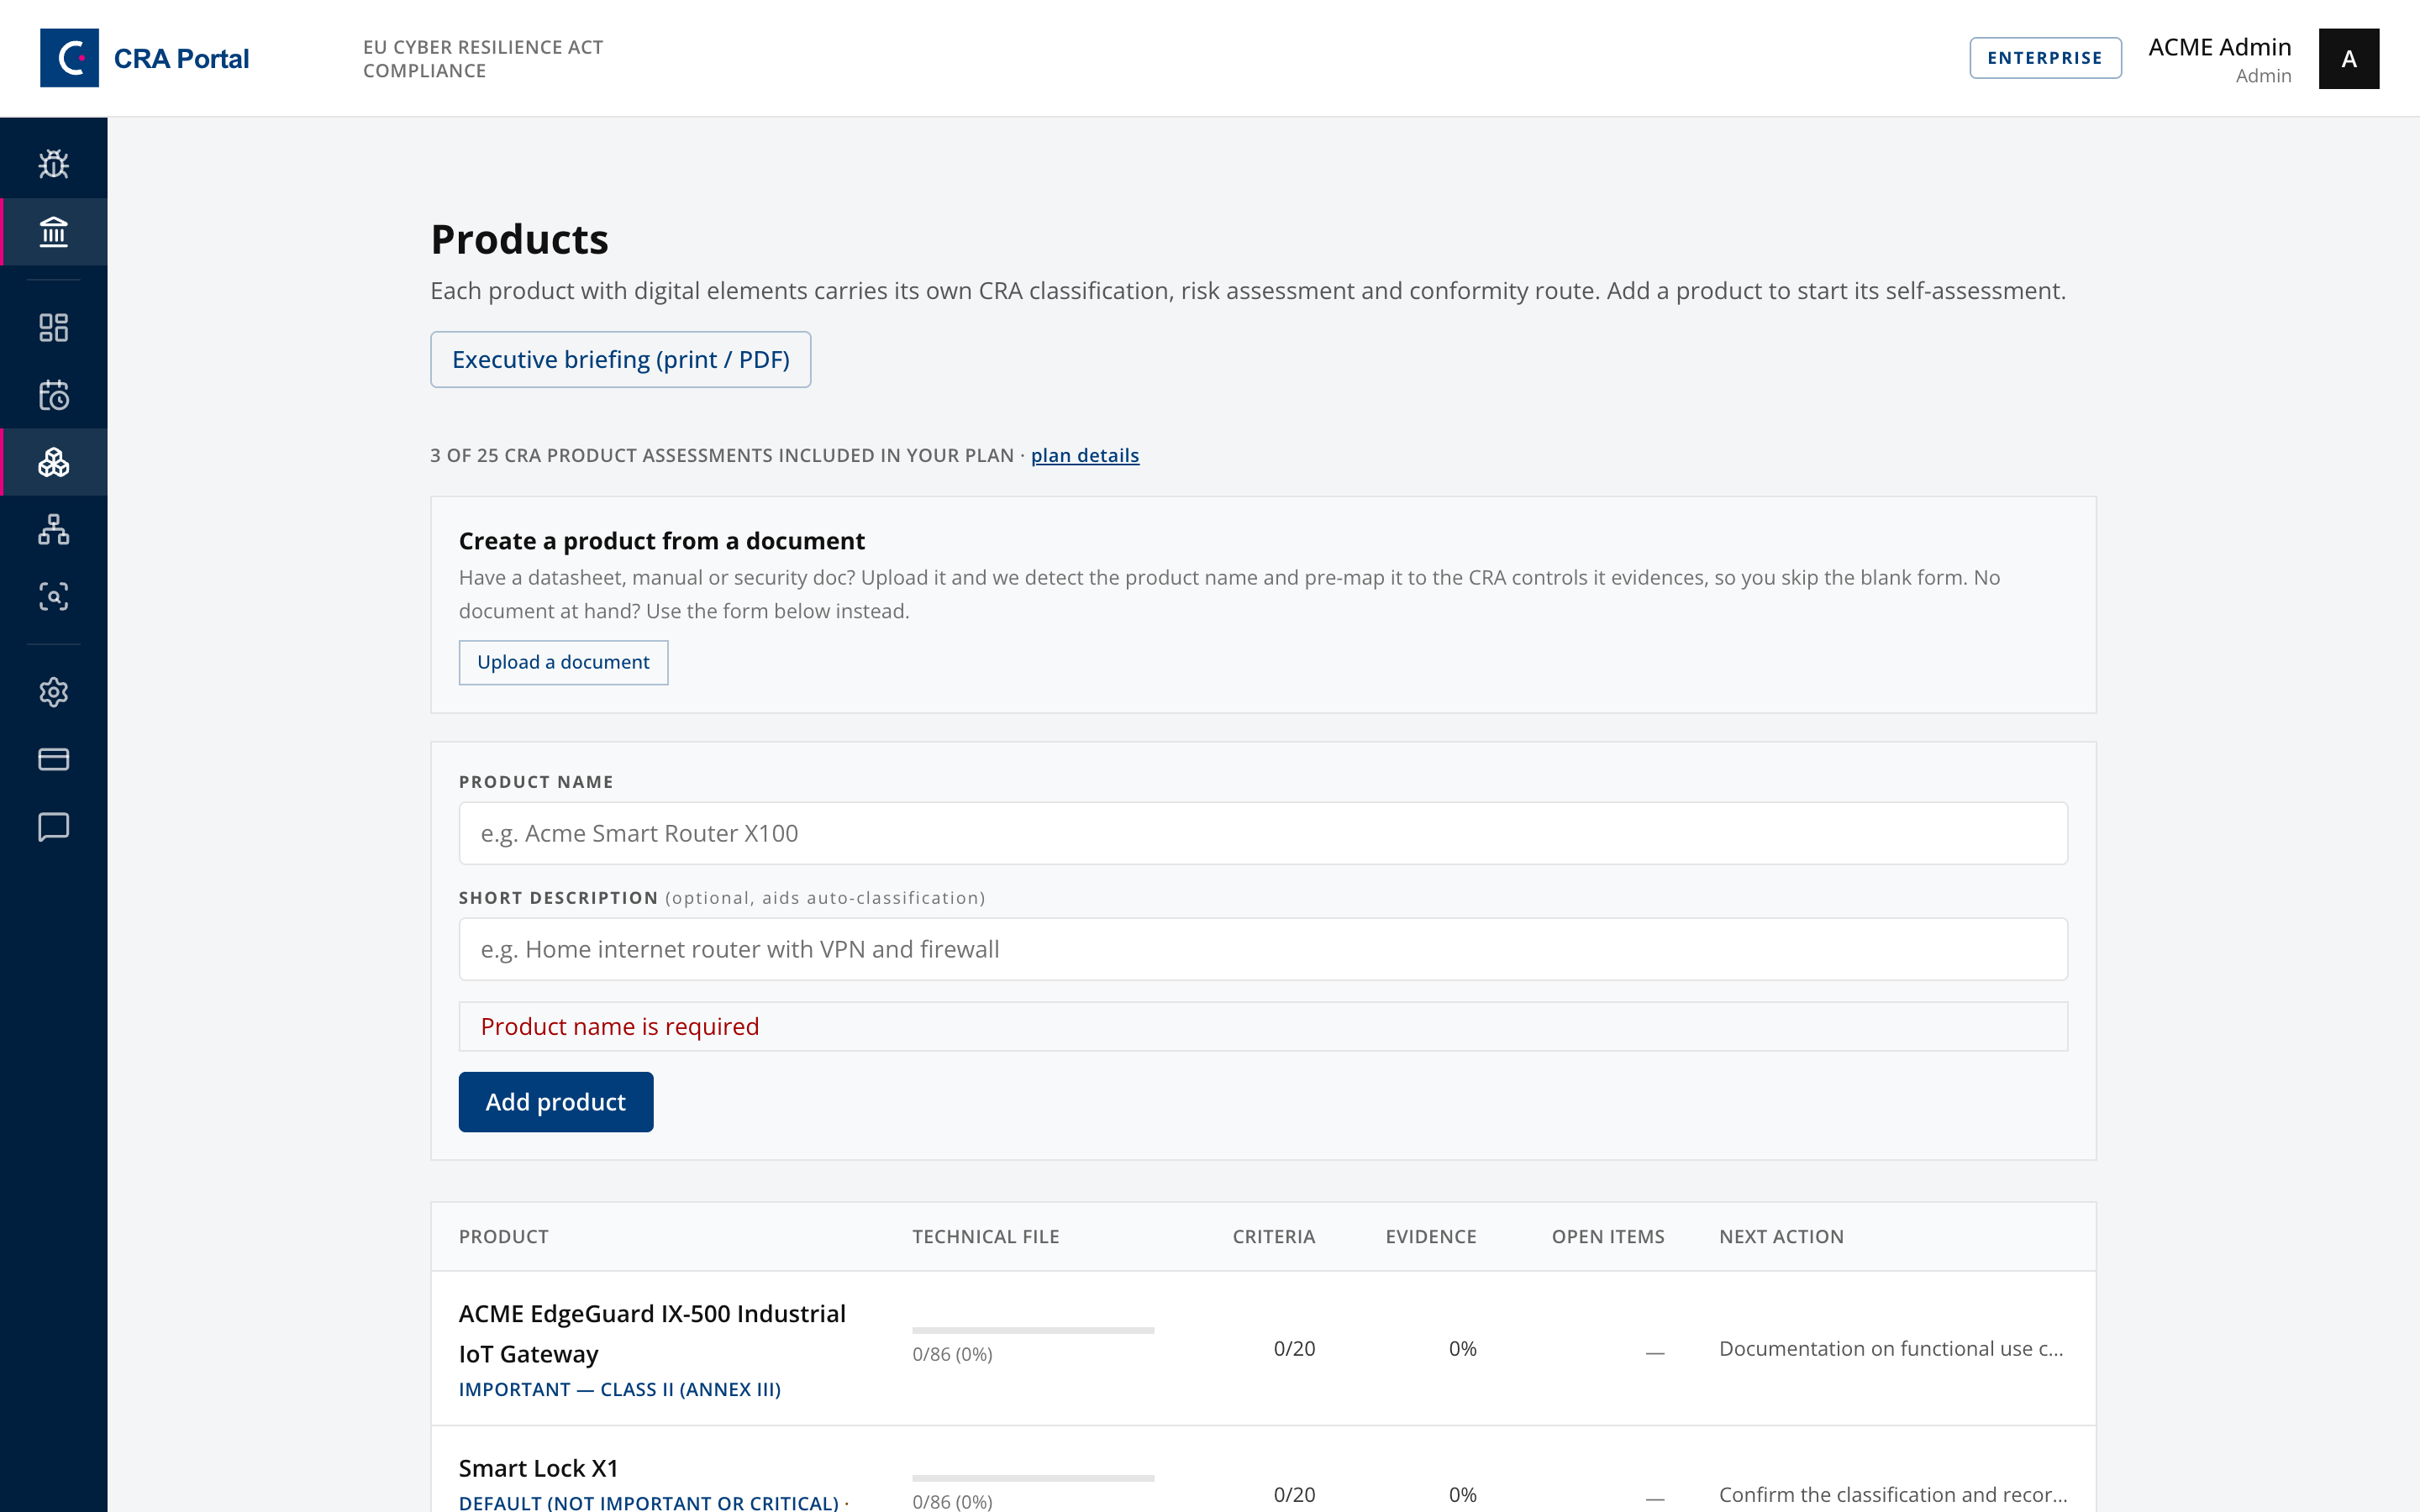The image size is (2420, 1512).
Task: Click the EdgeGuard row 0/20 criteria value
Action: tap(1294, 1348)
